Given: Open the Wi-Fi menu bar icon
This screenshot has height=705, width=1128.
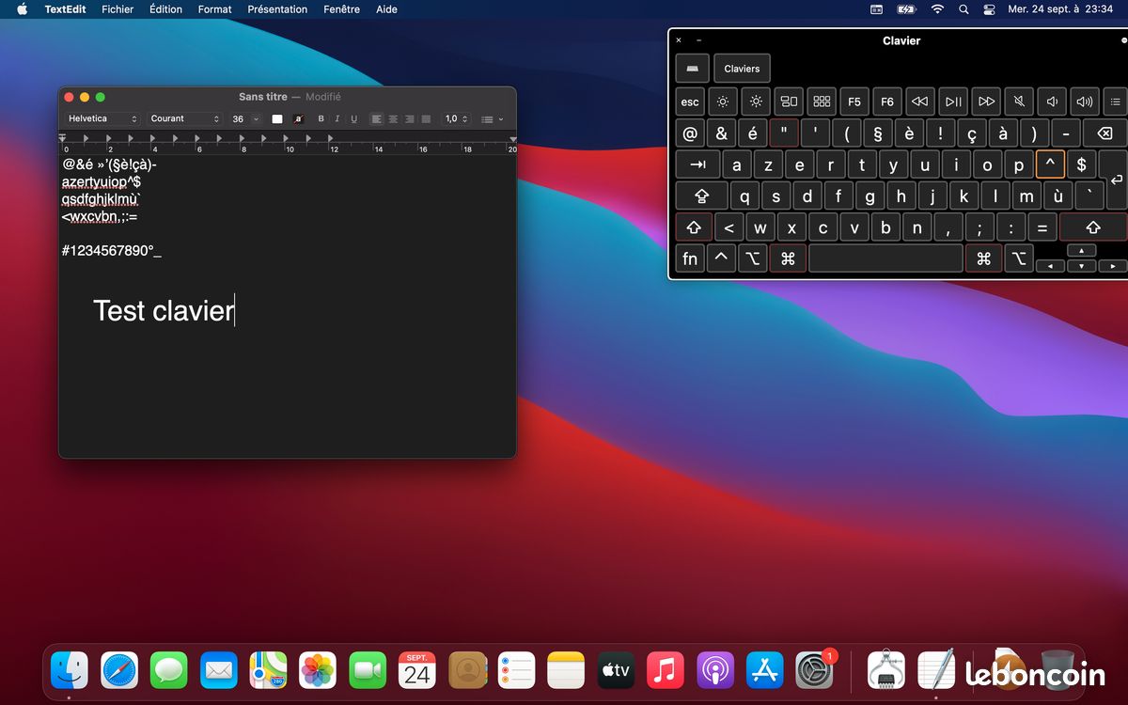Looking at the screenshot, I should [x=937, y=9].
